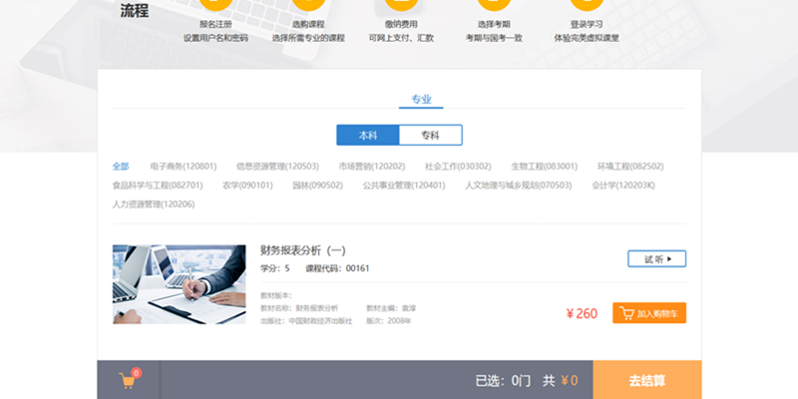Pick the 会计学(120203K) major
The image size is (798, 399).
622,186
